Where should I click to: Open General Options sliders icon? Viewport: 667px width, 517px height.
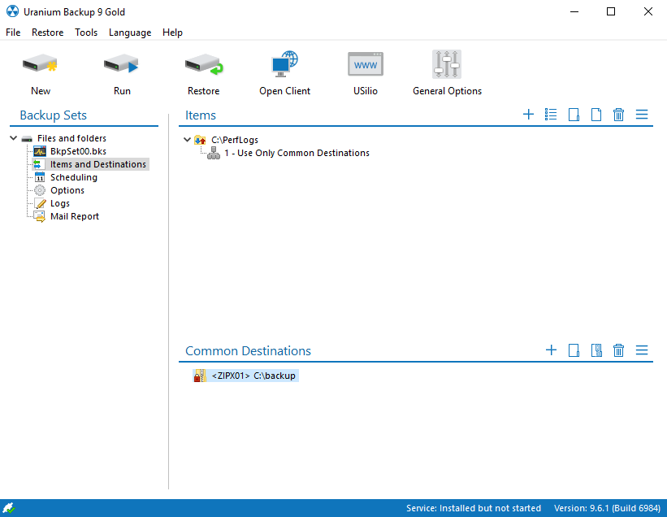point(447,64)
